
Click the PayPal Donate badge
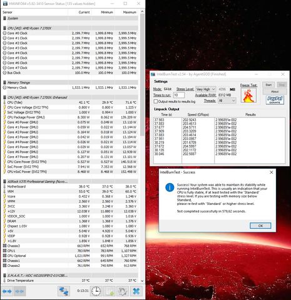275,100
